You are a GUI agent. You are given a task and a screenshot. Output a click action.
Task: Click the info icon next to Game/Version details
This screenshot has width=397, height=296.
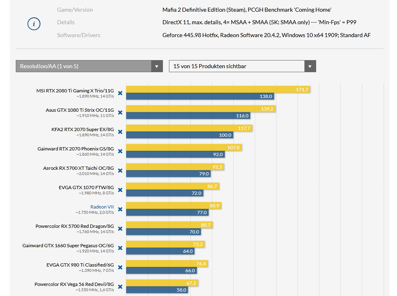34,24
